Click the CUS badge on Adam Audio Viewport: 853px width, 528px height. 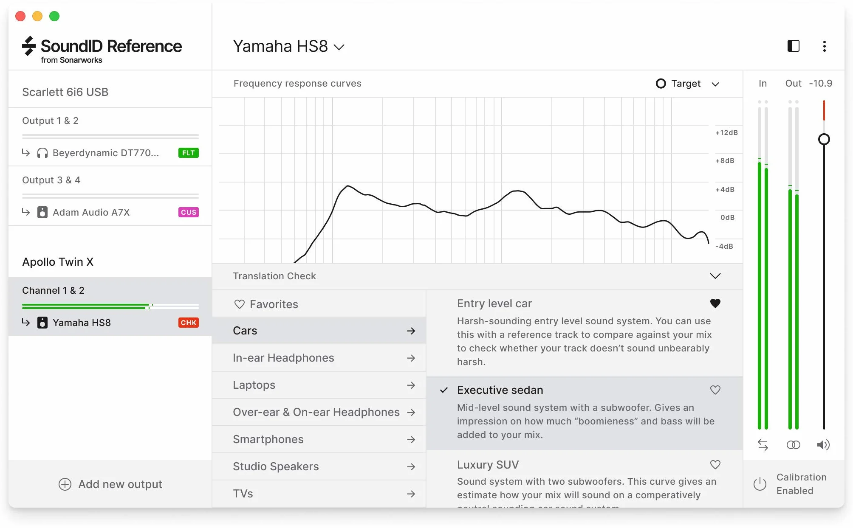pos(188,212)
